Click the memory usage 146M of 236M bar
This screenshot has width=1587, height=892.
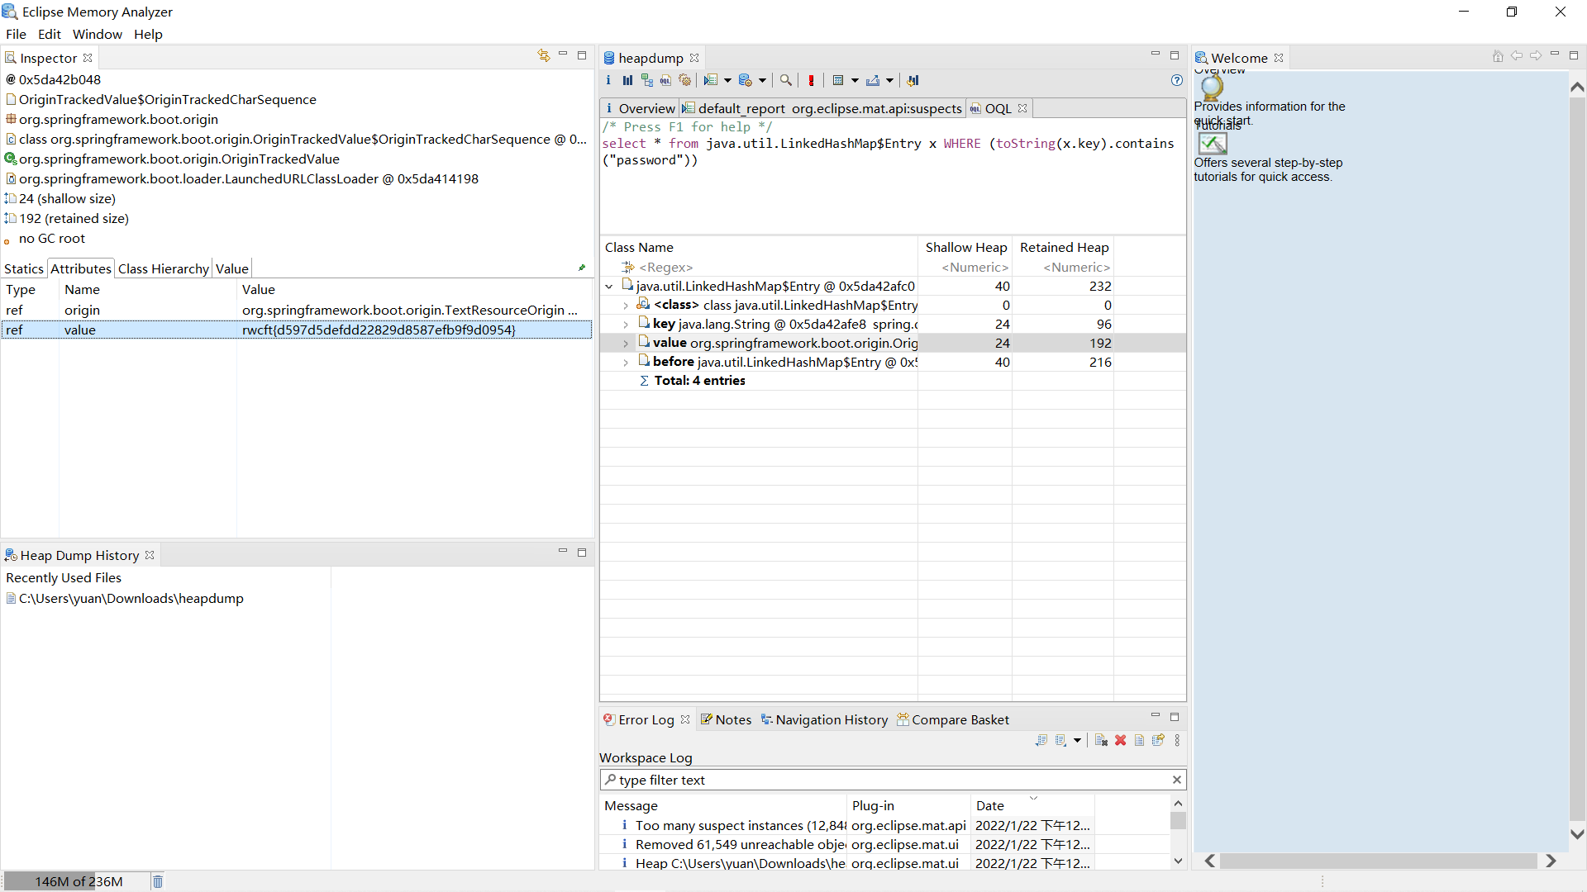[x=79, y=881]
